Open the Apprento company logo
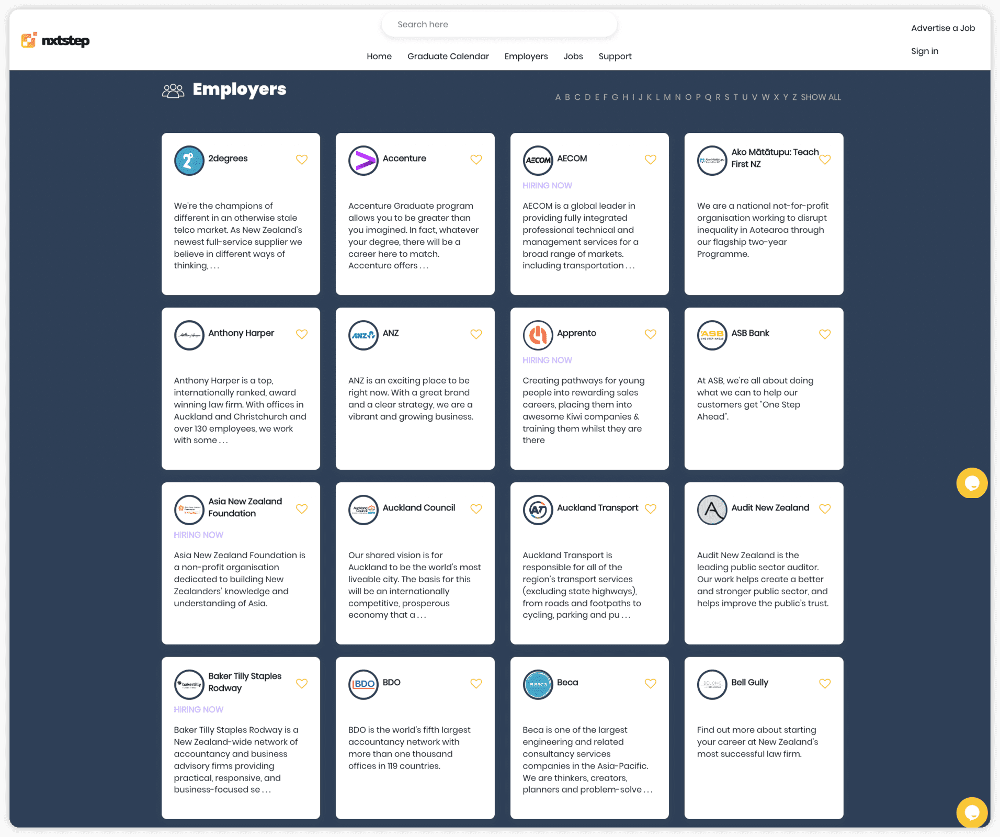The height and width of the screenshot is (837, 1000). tap(538, 335)
